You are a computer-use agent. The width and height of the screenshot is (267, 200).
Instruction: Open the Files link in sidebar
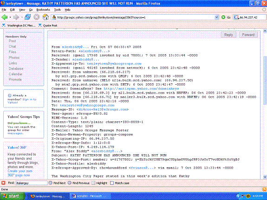point(13,52)
